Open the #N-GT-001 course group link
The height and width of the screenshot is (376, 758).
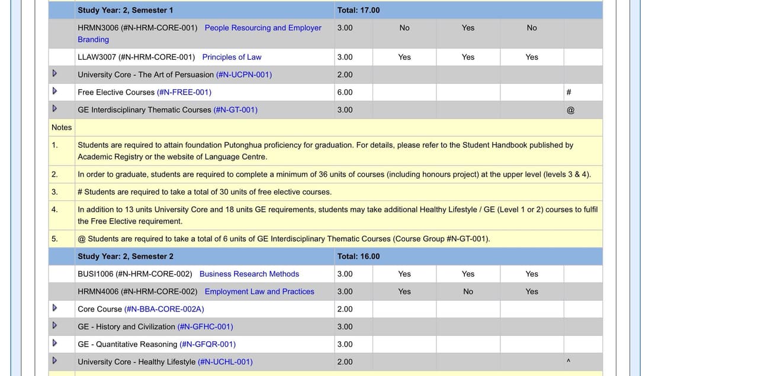235,110
